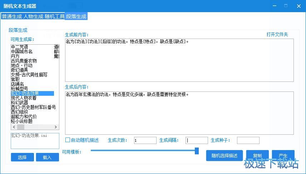Click the 打开文件夹 link
306x174 pixels.
point(277,35)
